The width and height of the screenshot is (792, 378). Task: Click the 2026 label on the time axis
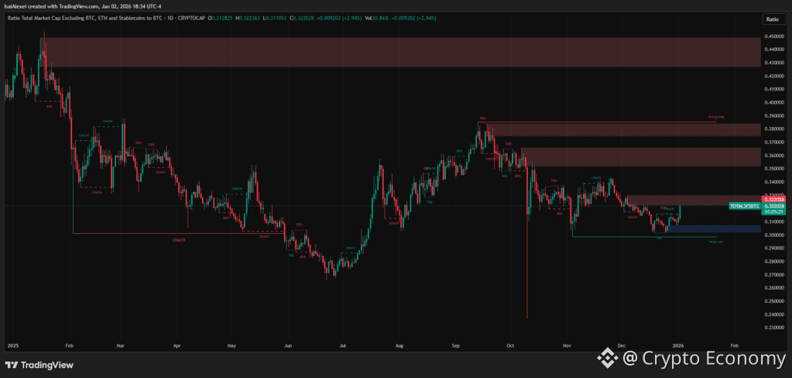click(678, 346)
